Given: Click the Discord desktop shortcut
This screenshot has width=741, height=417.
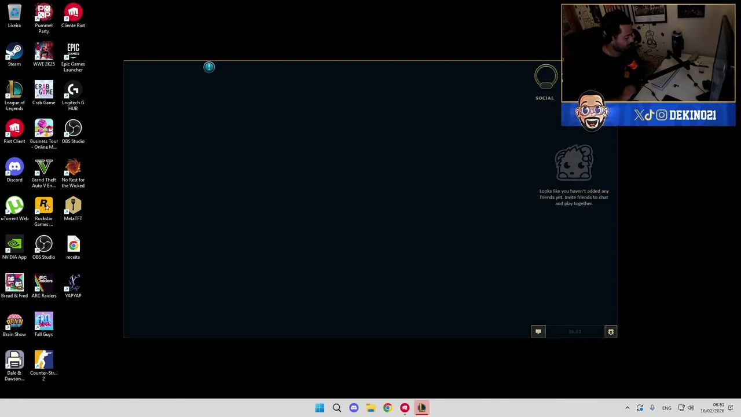Looking at the screenshot, I should click(14, 171).
